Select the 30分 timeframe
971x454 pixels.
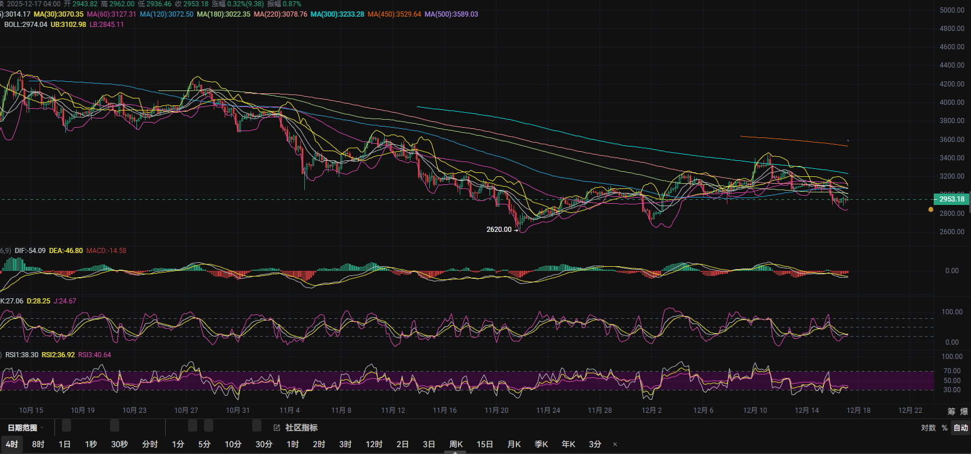tap(264, 444)
